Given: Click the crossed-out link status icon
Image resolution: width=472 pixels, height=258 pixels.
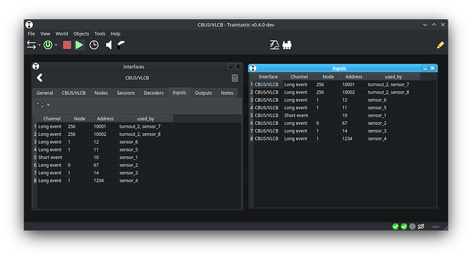Looking at the screenshot, I should [x=421, y=227].
